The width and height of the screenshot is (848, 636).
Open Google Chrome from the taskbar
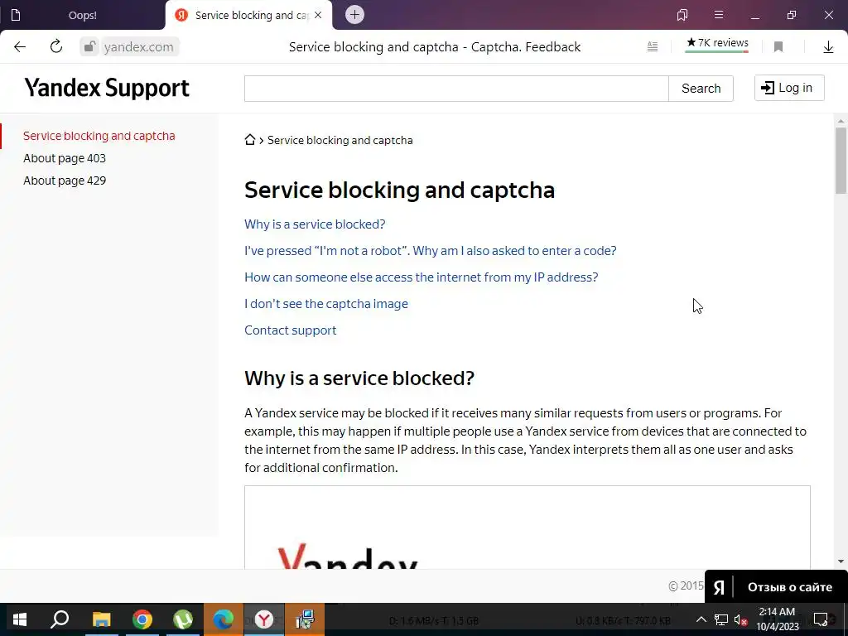[x=142, y=619]
